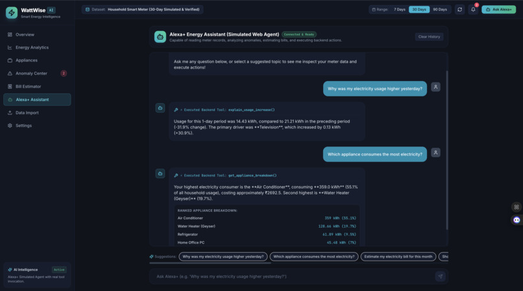Click the horizontal scrollbar under suggestions
This screenshot has height=291, width=523.
210,263
